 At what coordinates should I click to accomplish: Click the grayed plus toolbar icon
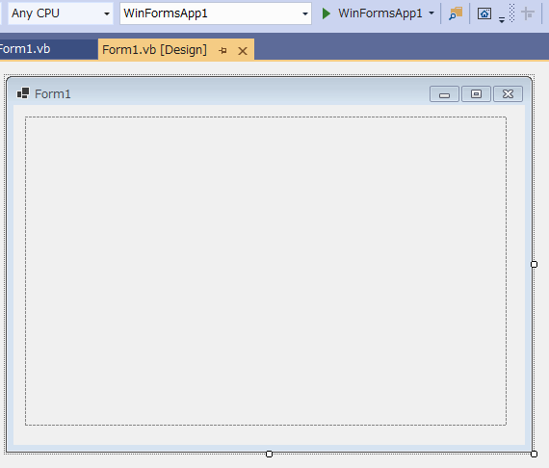click(527, 13)
